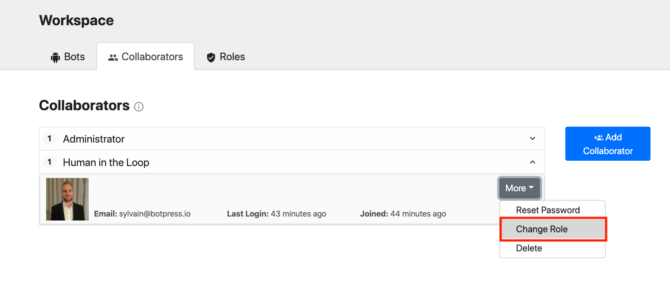Click the info icon beside Collaborators heading
Viewport: 670px width, 294px height.
coord(139,107)
